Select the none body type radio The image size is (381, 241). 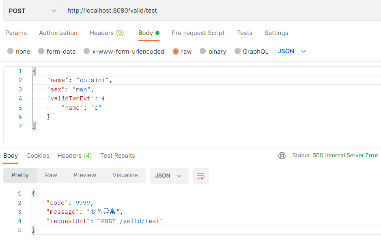pos(11,51)
